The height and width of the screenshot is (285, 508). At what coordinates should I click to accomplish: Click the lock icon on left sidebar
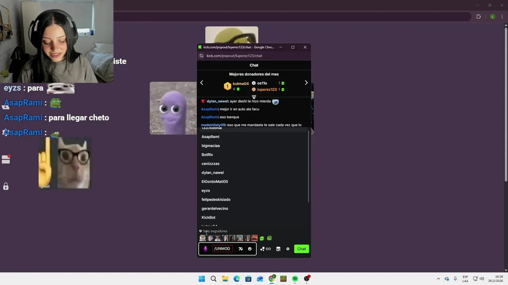point(6,186)
